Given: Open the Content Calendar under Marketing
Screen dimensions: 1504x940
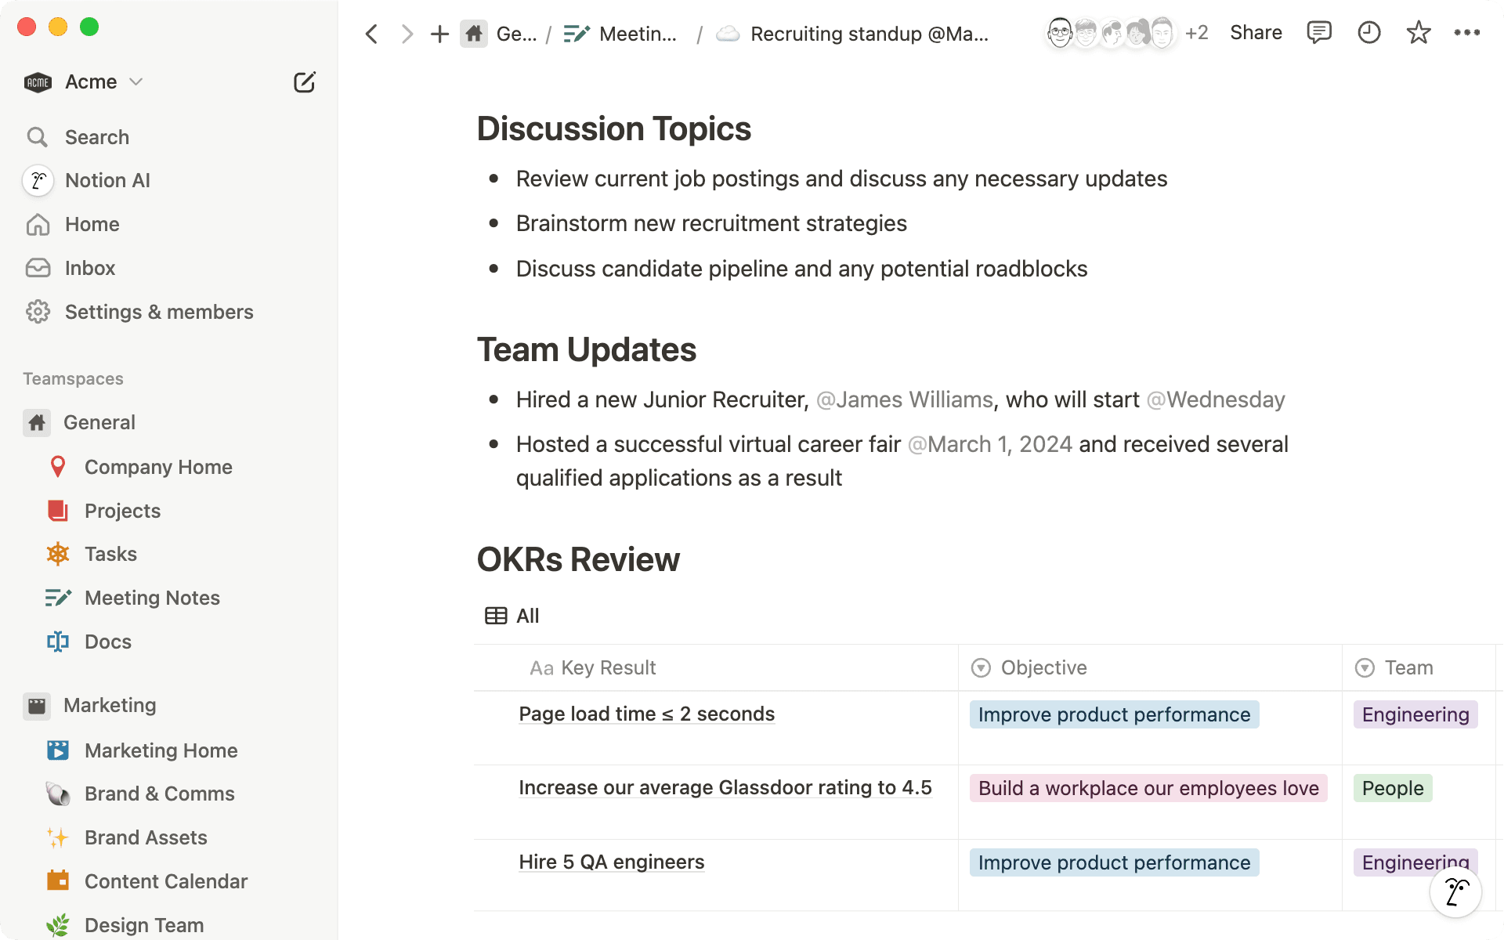Looking at the screenshot, I should click(165, 880).
